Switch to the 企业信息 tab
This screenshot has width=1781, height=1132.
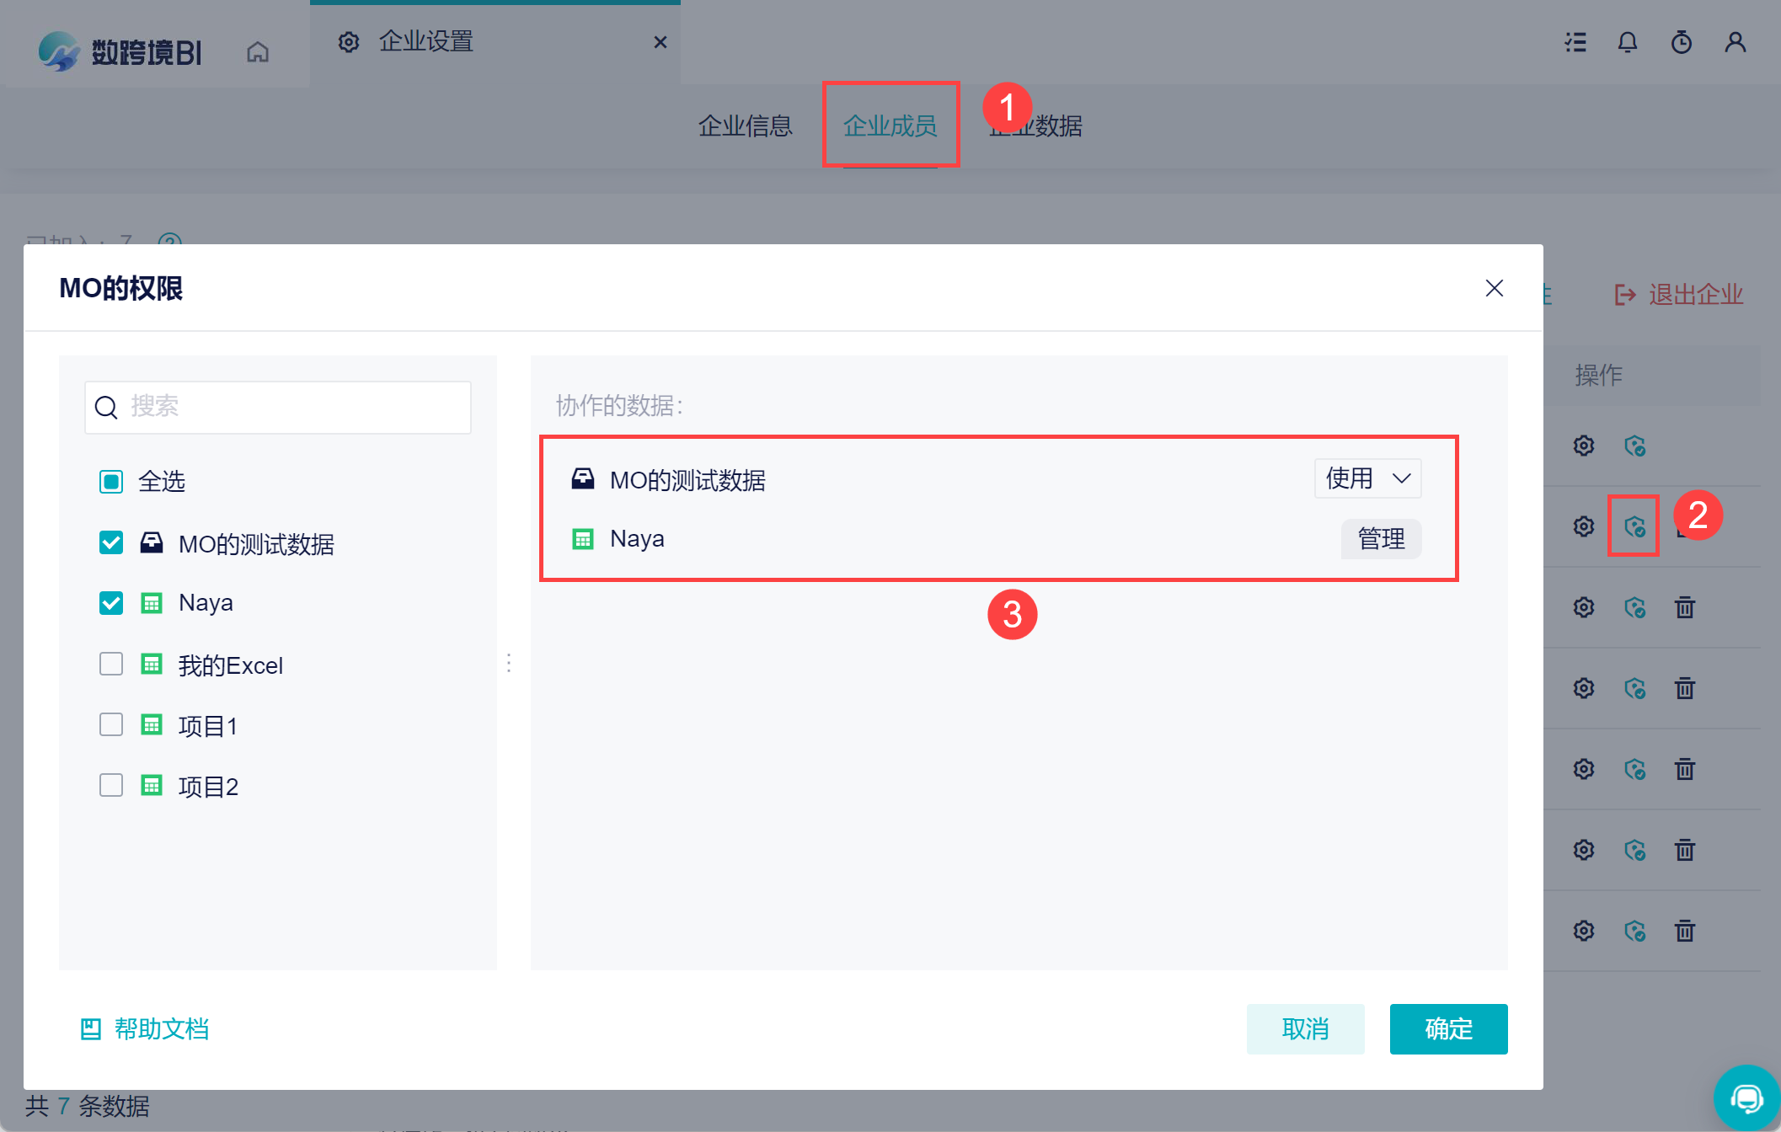pos(746,126)
